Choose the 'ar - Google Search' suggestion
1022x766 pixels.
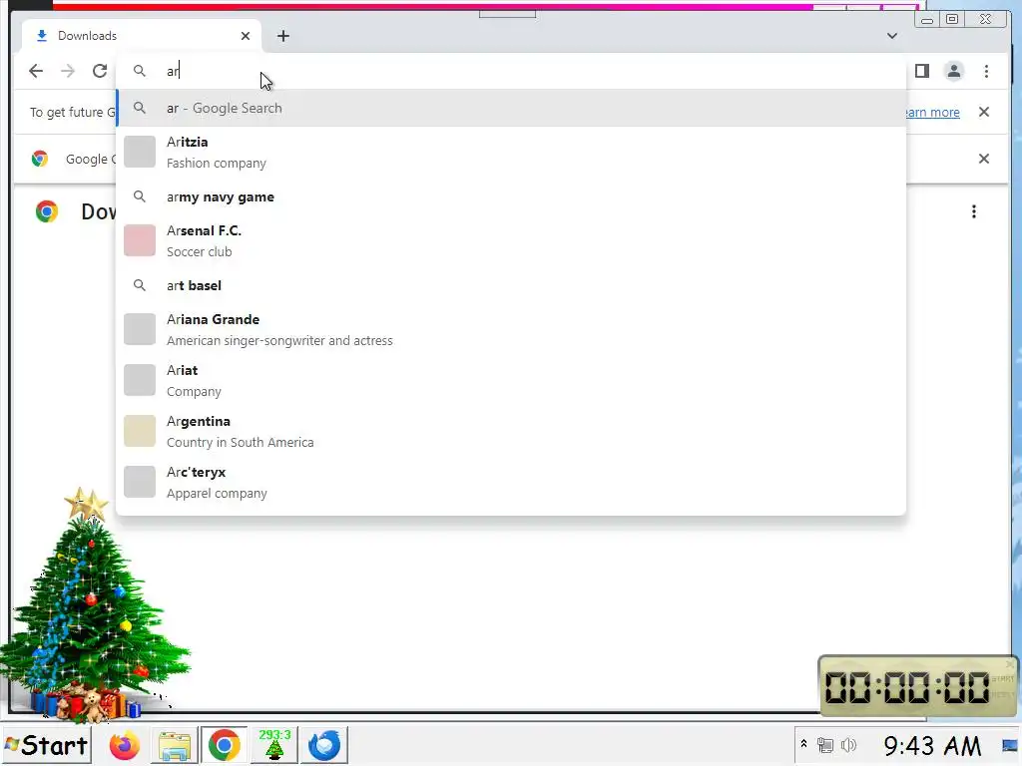click(x=511, y=108)
